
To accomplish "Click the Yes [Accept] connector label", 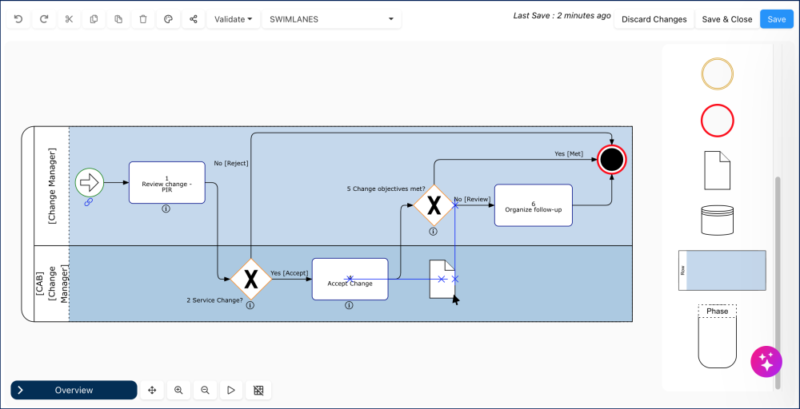I will pos(290,273).
